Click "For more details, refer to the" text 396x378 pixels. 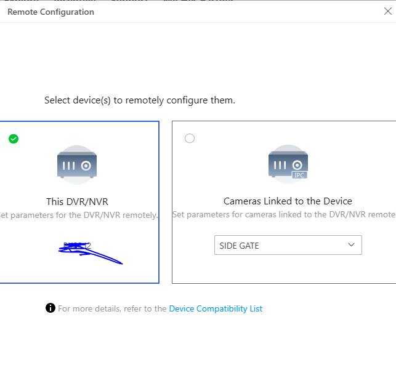pos(112,308)
